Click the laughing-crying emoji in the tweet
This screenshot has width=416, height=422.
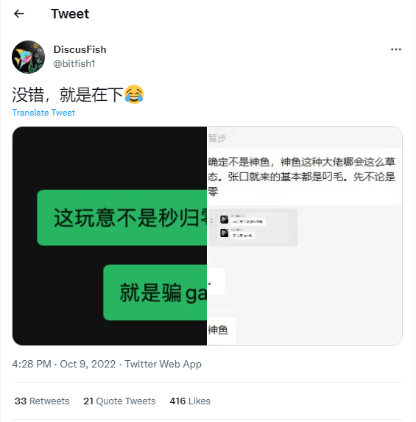coord(134,94)
